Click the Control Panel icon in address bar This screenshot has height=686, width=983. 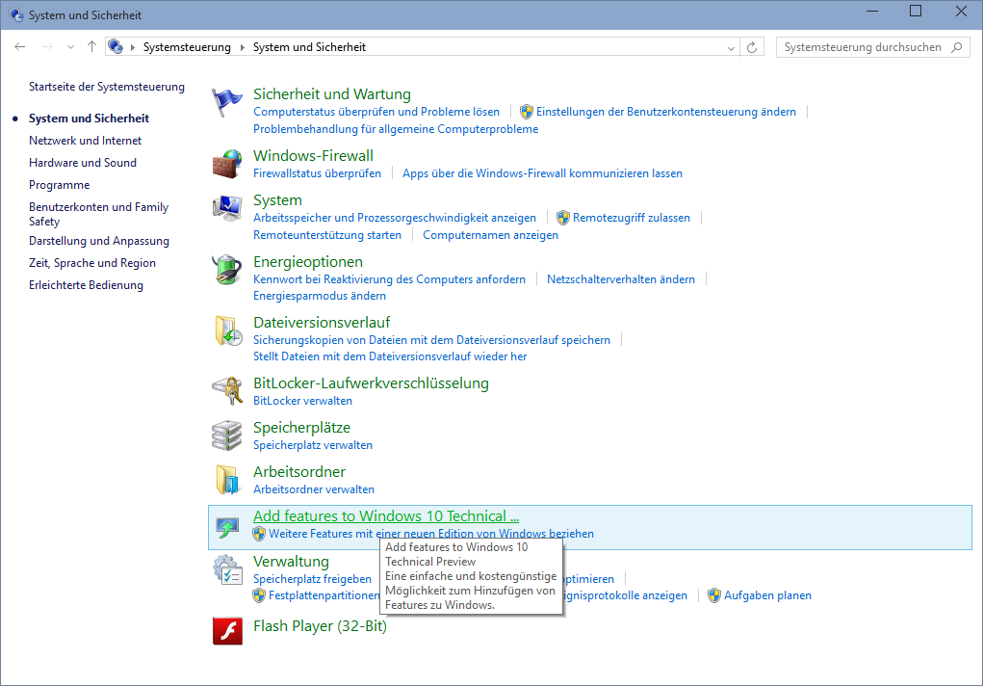116,46
